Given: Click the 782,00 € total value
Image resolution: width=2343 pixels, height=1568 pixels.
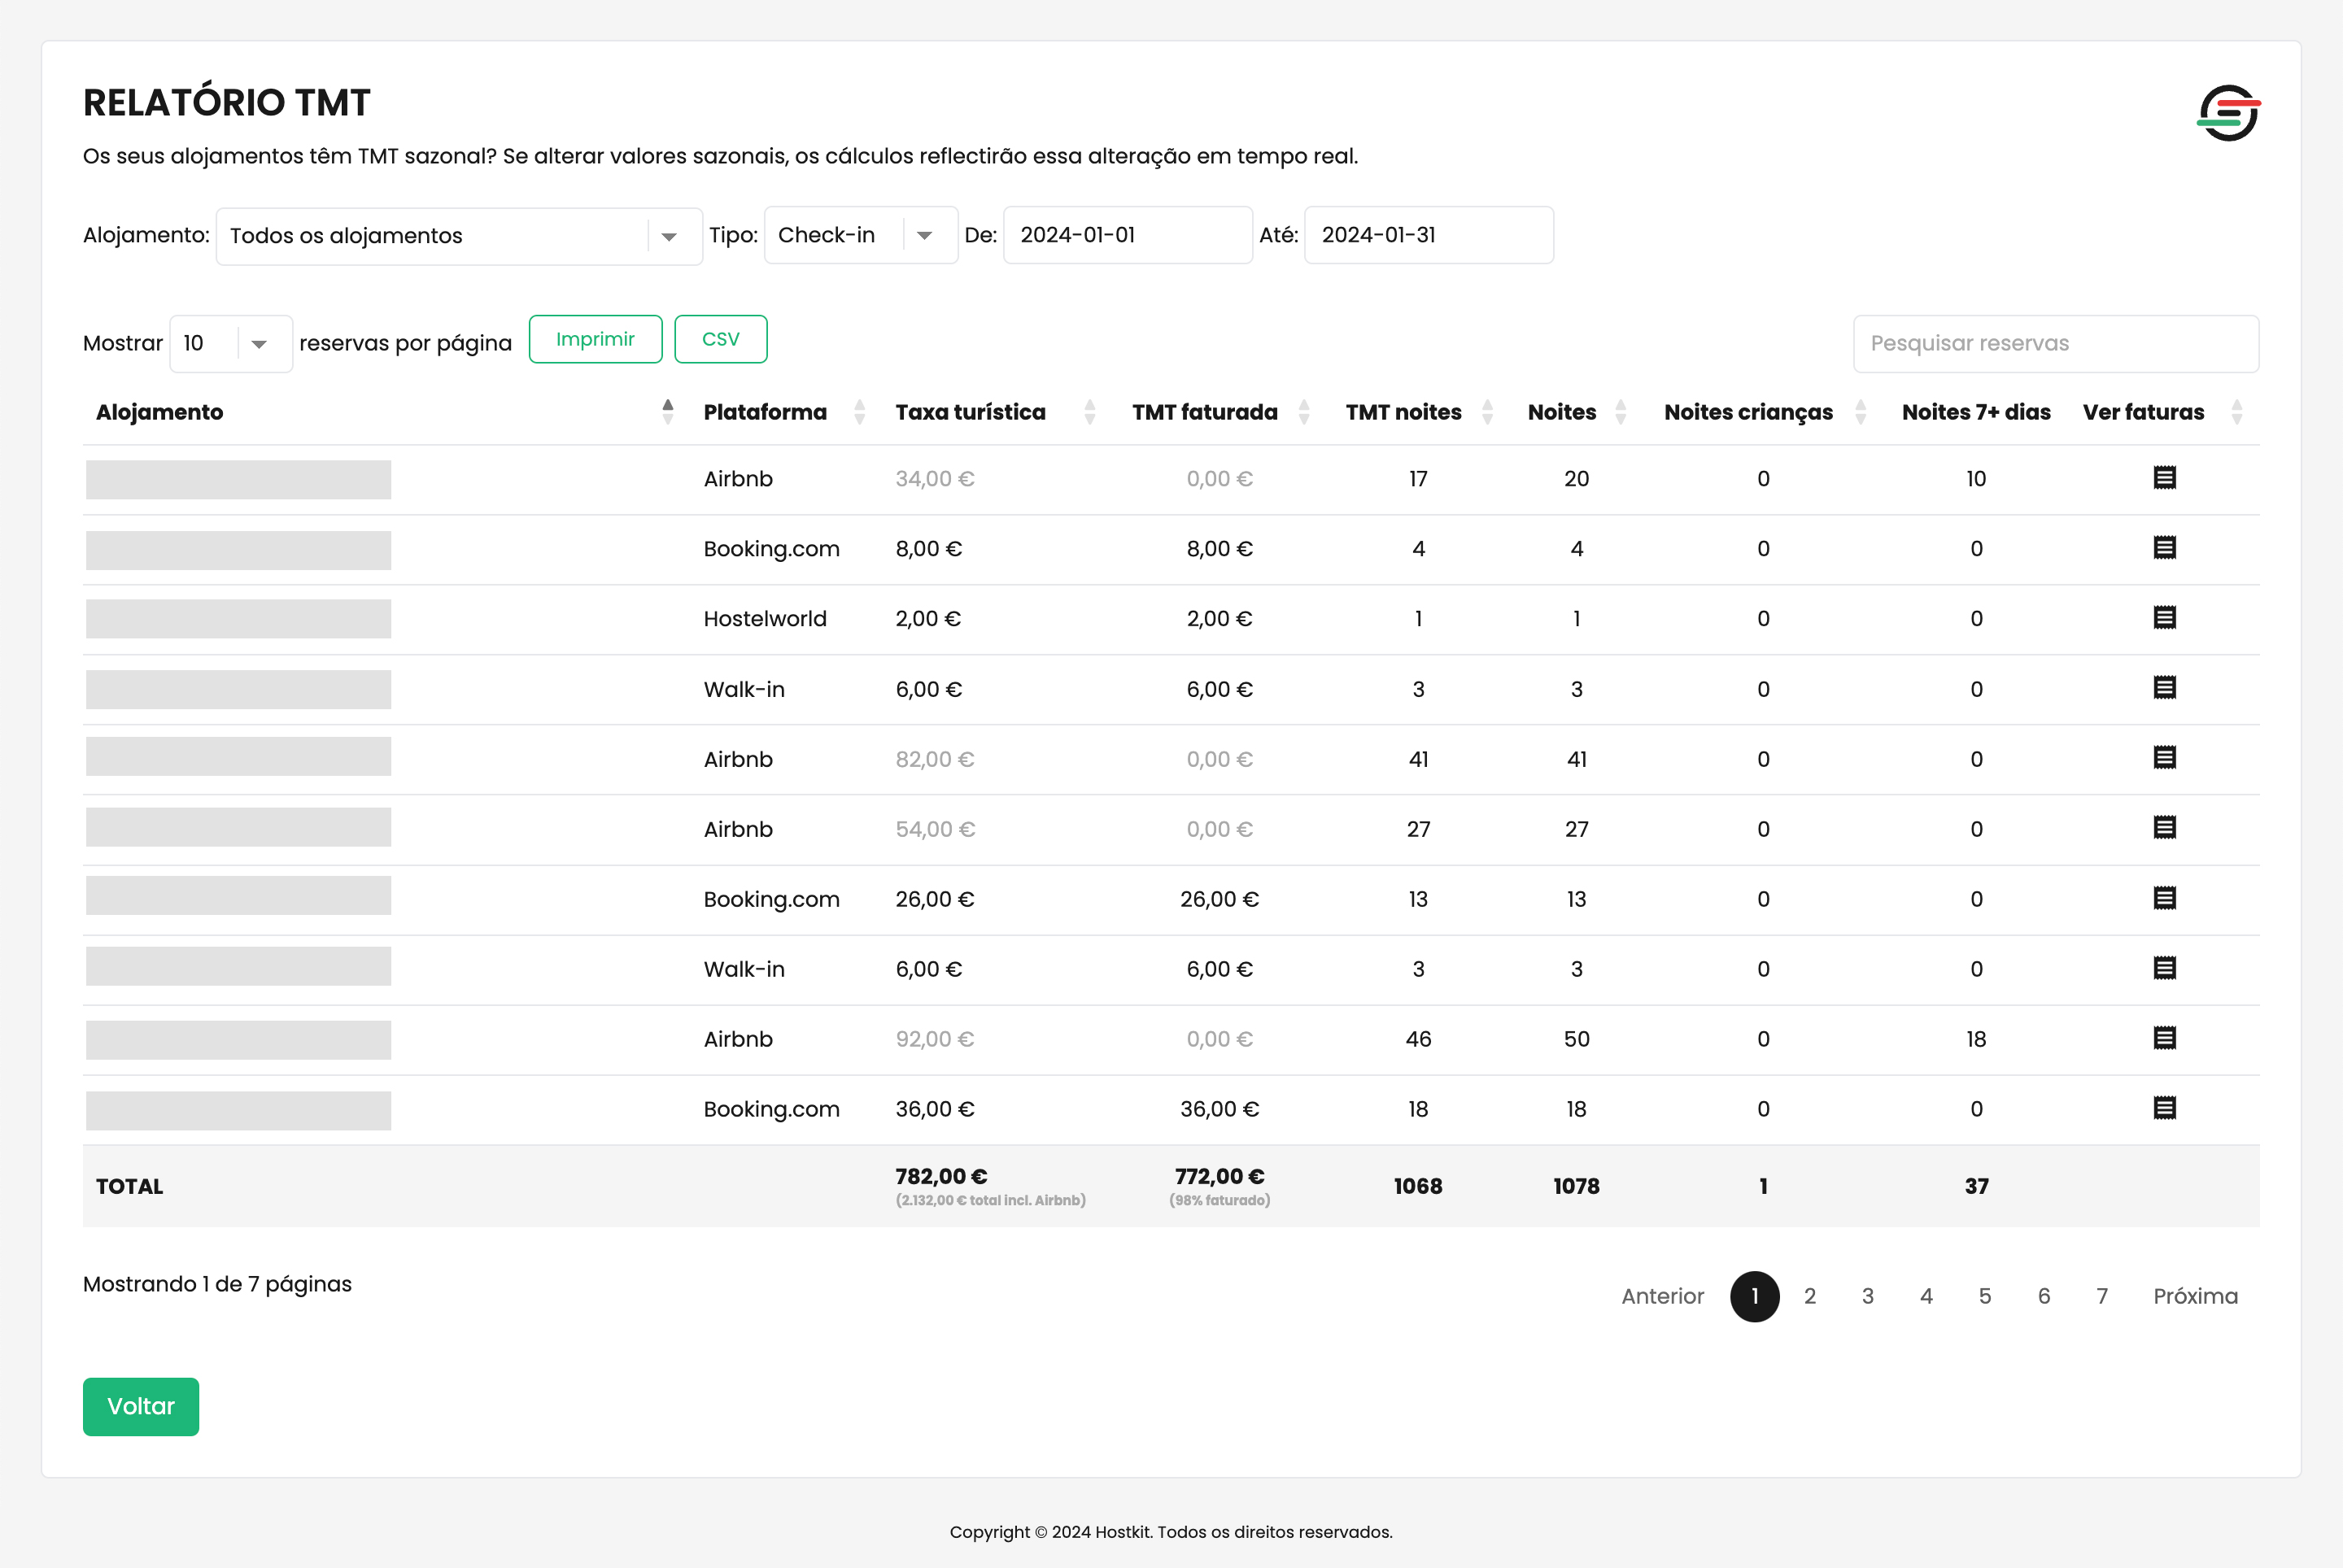Looking at the screenshot, I should point(941,1176).
